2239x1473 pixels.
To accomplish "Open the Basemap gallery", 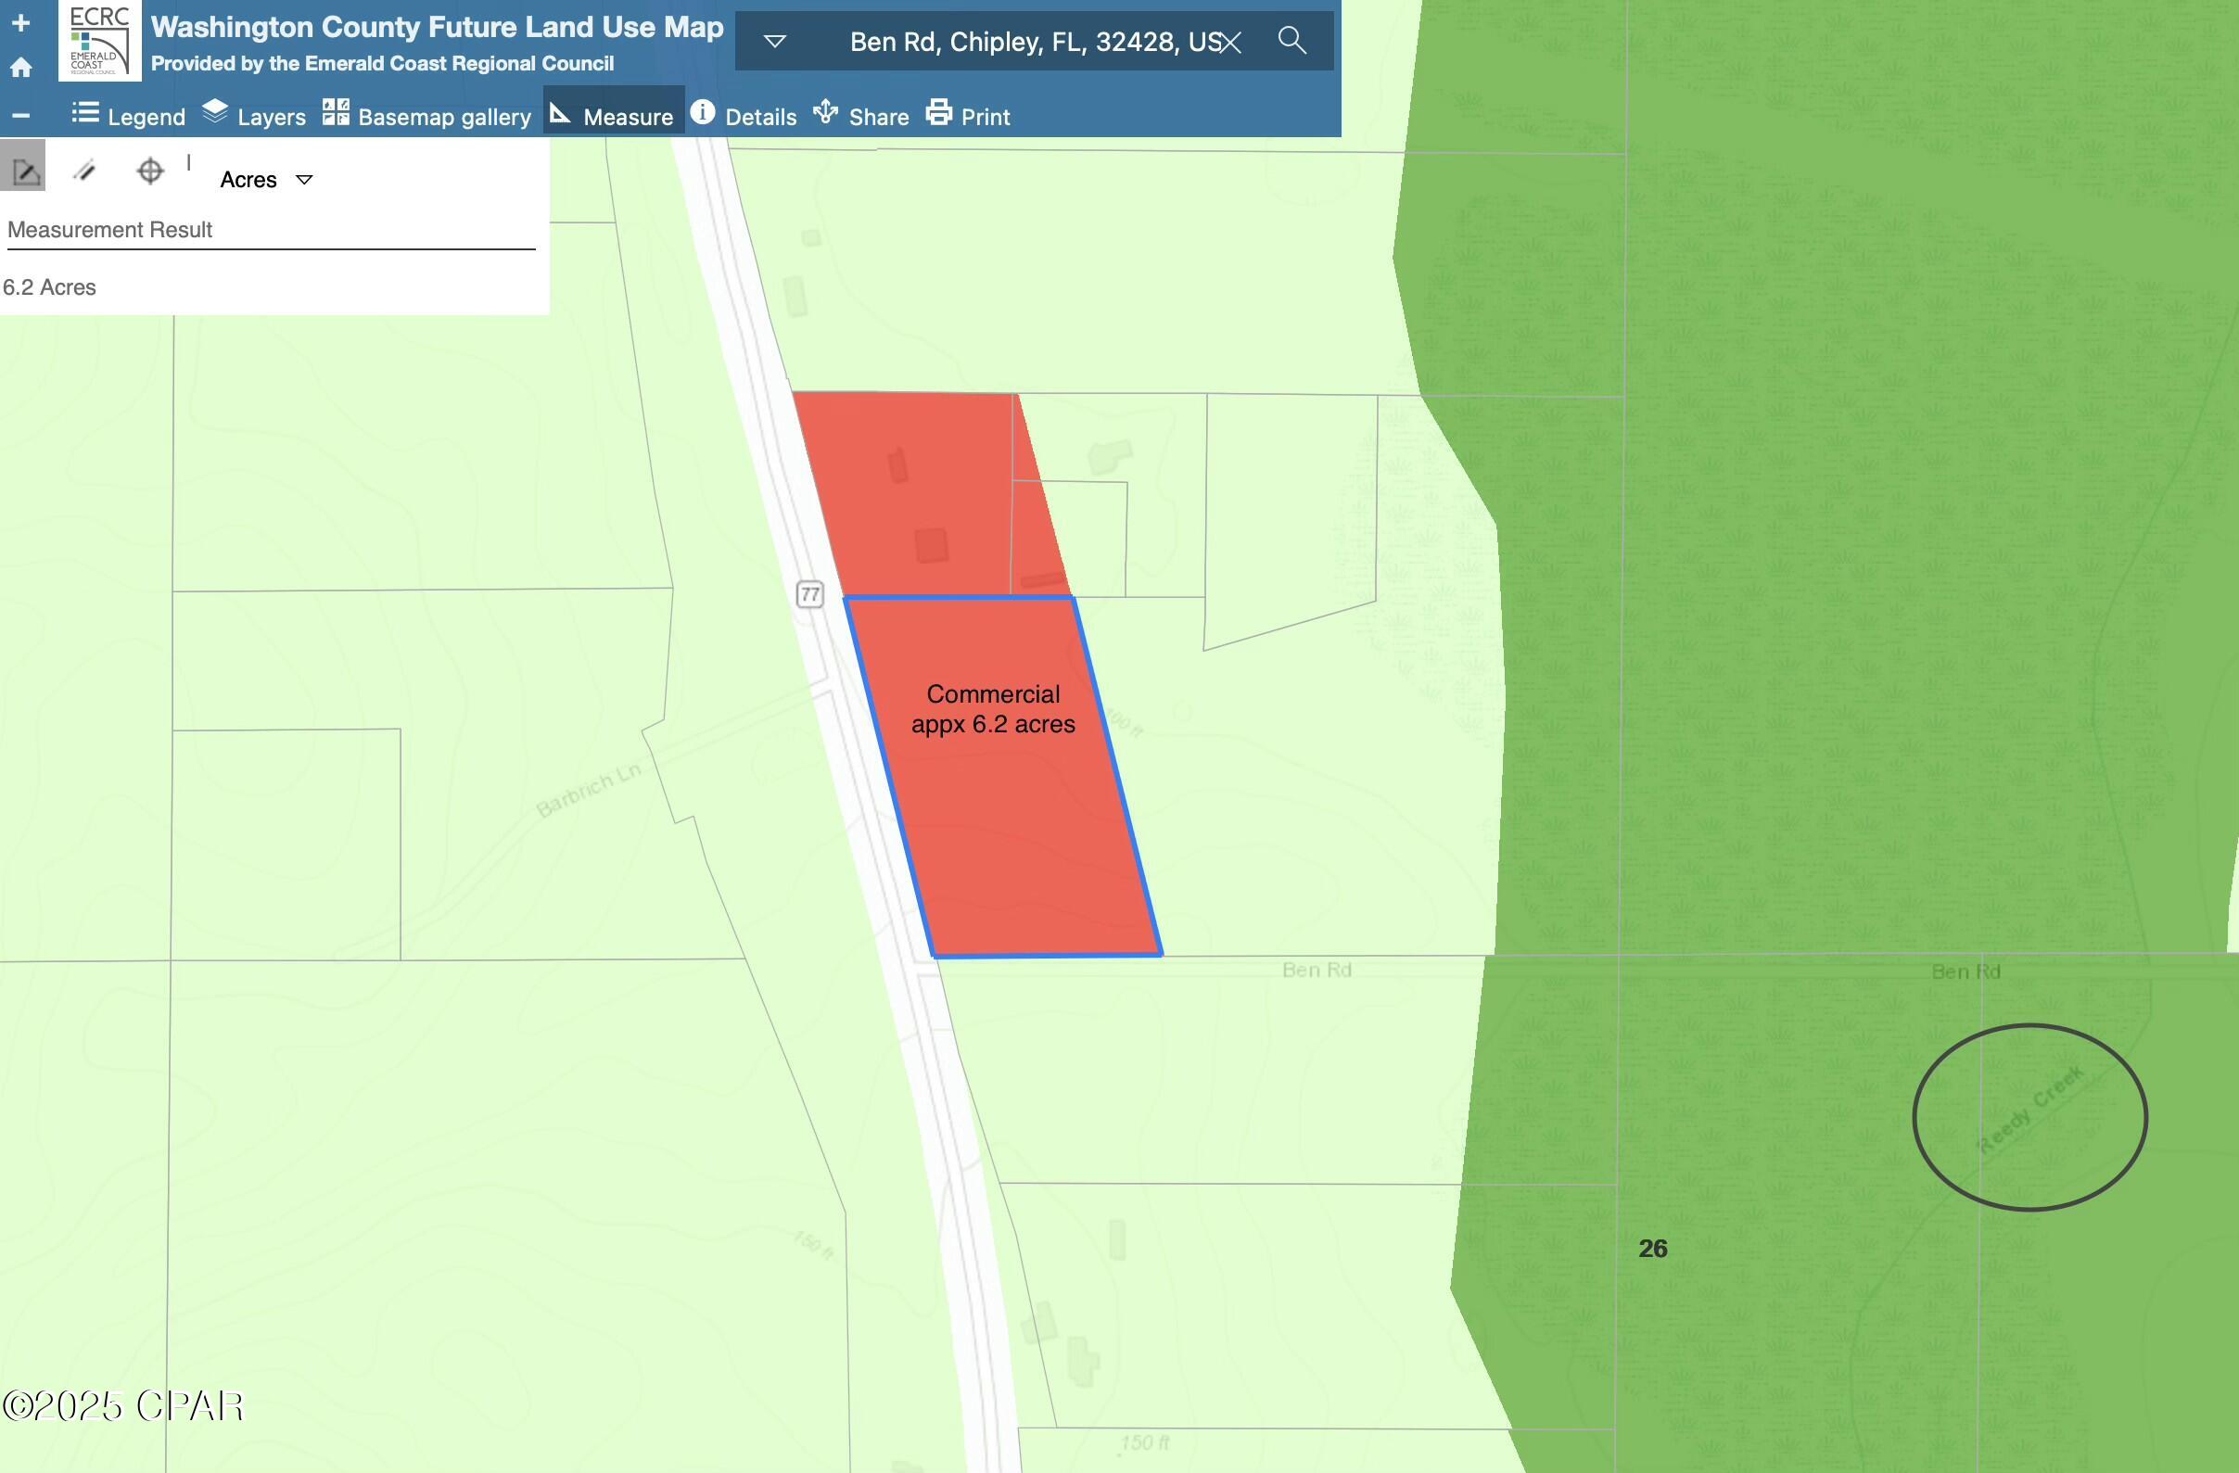I will (x=427, y=116).
